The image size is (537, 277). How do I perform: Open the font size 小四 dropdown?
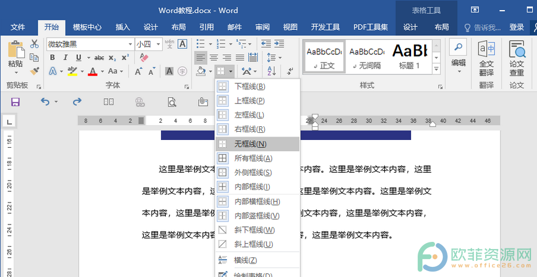[158, 44]
